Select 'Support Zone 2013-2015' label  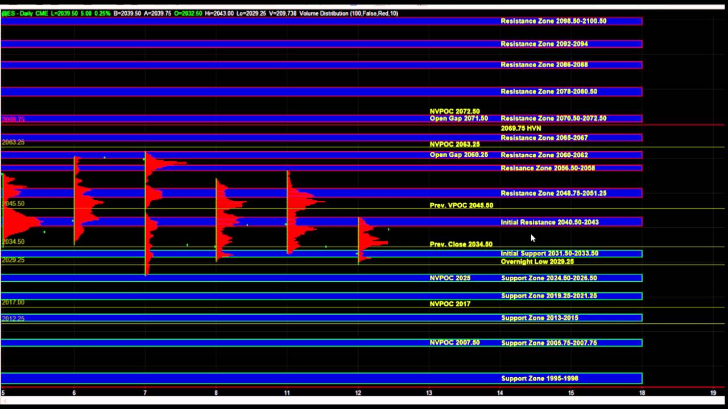540,318
